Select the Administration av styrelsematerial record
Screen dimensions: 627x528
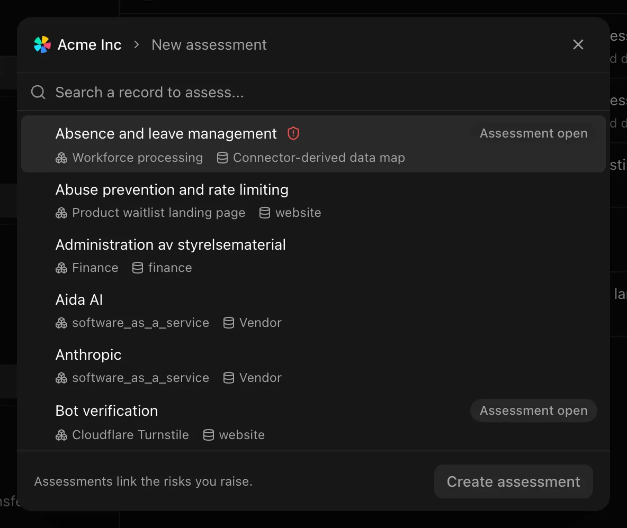coord(313,256)
